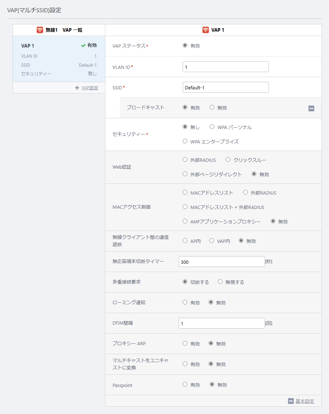Select WPA エンタープライズ security radio
The image size is (329, 414).
pyautogui.click(x=185, y=141)
